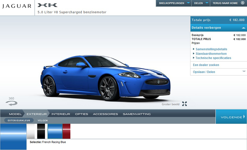Click the Groter beeld fullscreen arrows icon
Screen dimensions: 247x150
pyautogui.click(x=185, y=104)
